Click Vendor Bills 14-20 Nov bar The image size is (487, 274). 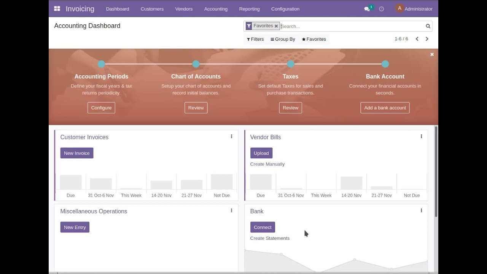point(352,183)
